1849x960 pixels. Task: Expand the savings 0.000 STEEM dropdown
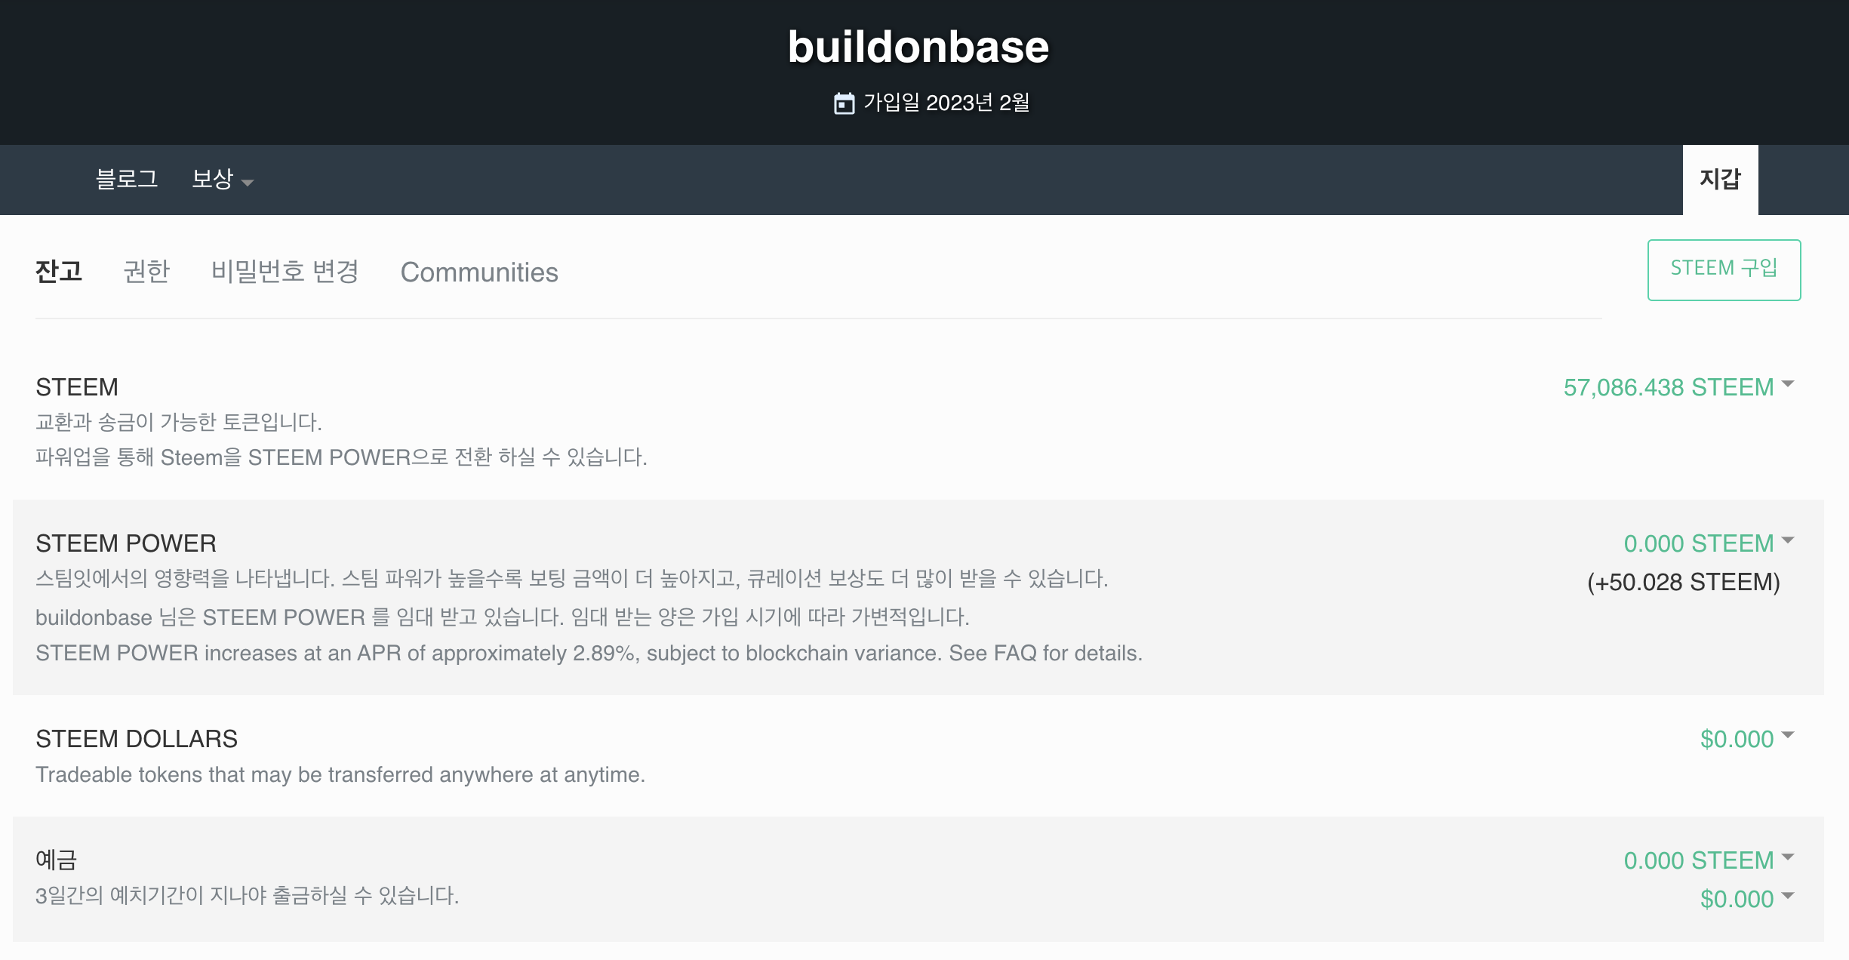pyautogui.click(x=1709, y=860)
